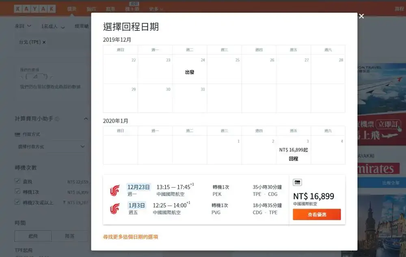Click the 2020年1月 month heading
This screenshot has height=257, width=406.
pos(115,121)
